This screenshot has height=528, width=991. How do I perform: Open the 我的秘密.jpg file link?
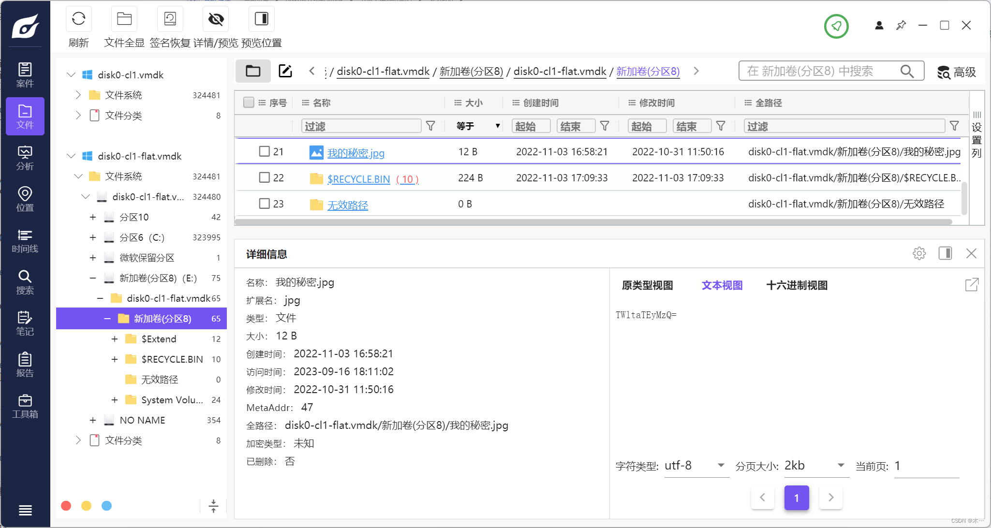coord(355,153)
